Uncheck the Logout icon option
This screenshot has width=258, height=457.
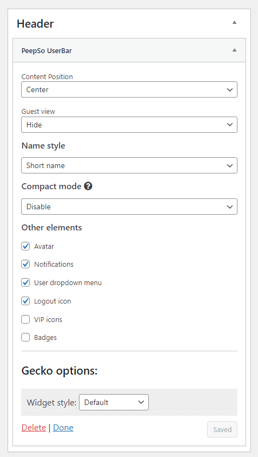pos(25,301)
